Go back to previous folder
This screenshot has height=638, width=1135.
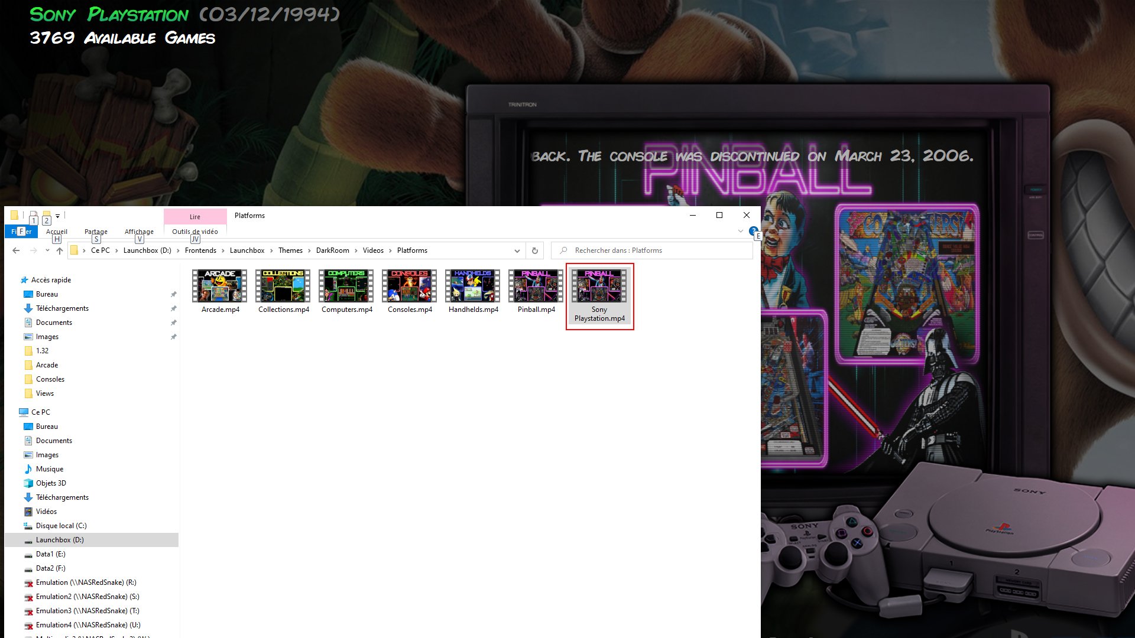pos(16,250)
